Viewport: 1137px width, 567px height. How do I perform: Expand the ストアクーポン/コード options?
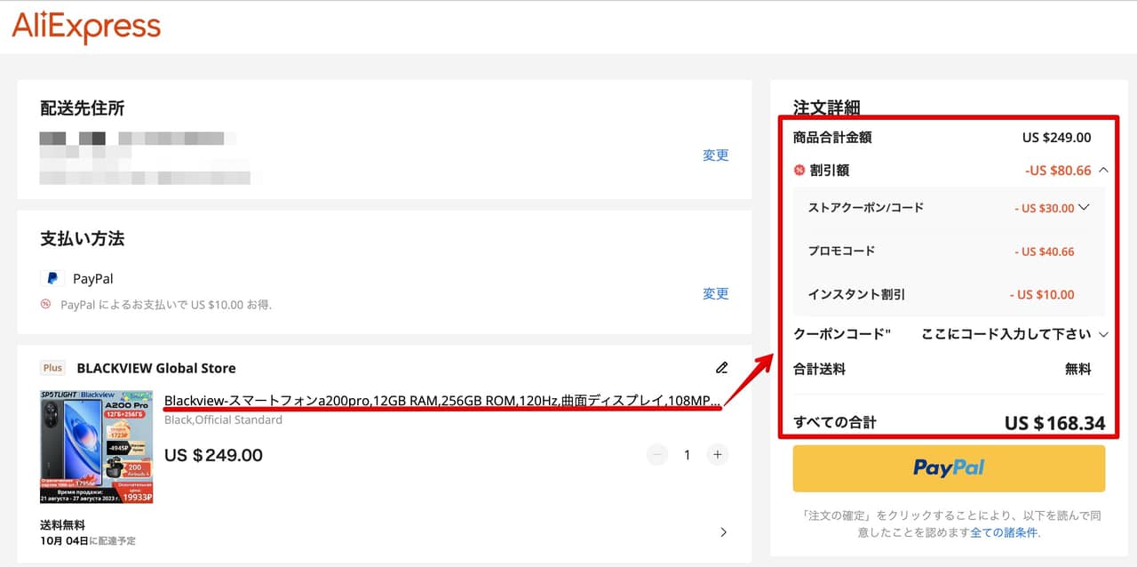[1084, 208]
